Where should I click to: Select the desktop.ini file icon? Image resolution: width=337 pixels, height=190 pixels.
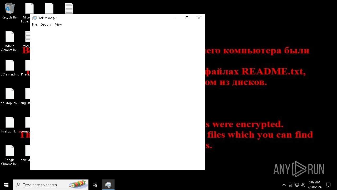coord(10,96)
